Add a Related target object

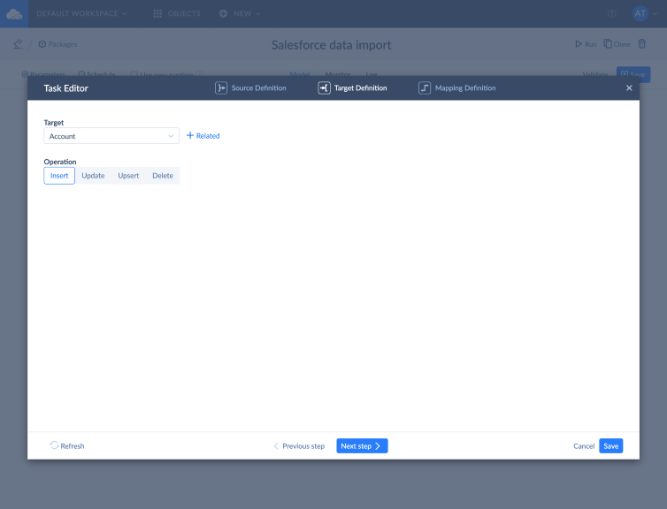[x=203, y=135]
